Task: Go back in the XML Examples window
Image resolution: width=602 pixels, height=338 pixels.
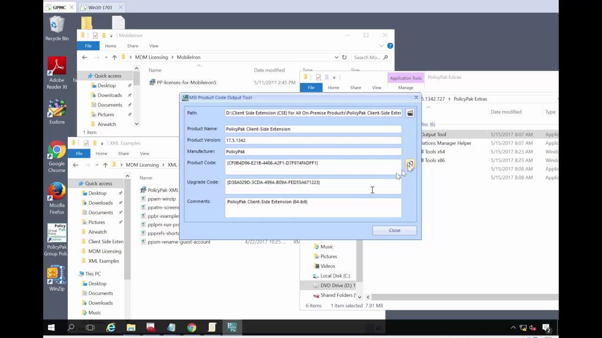Action: click(75, 165)
